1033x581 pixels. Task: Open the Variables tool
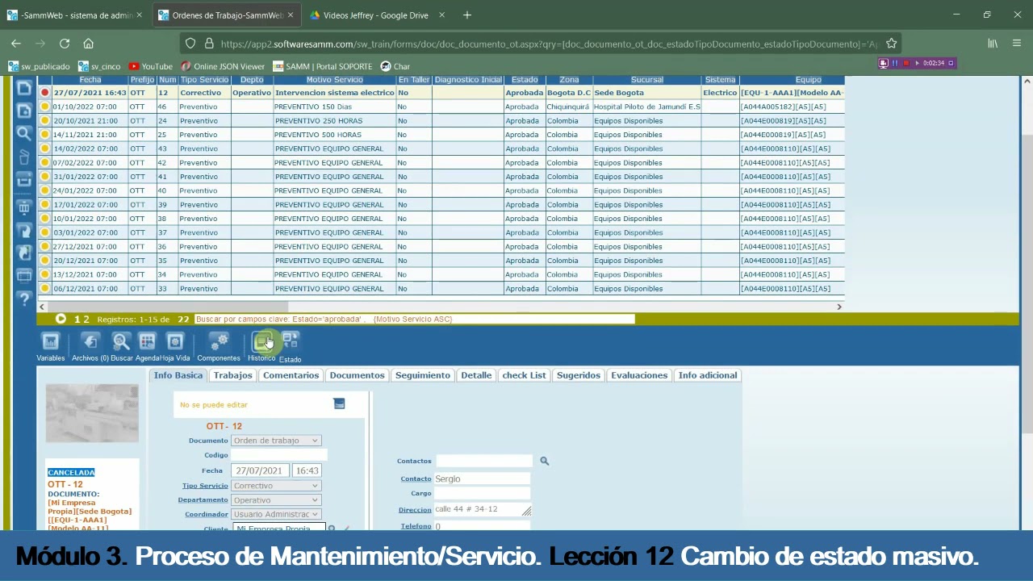(50, 342)
